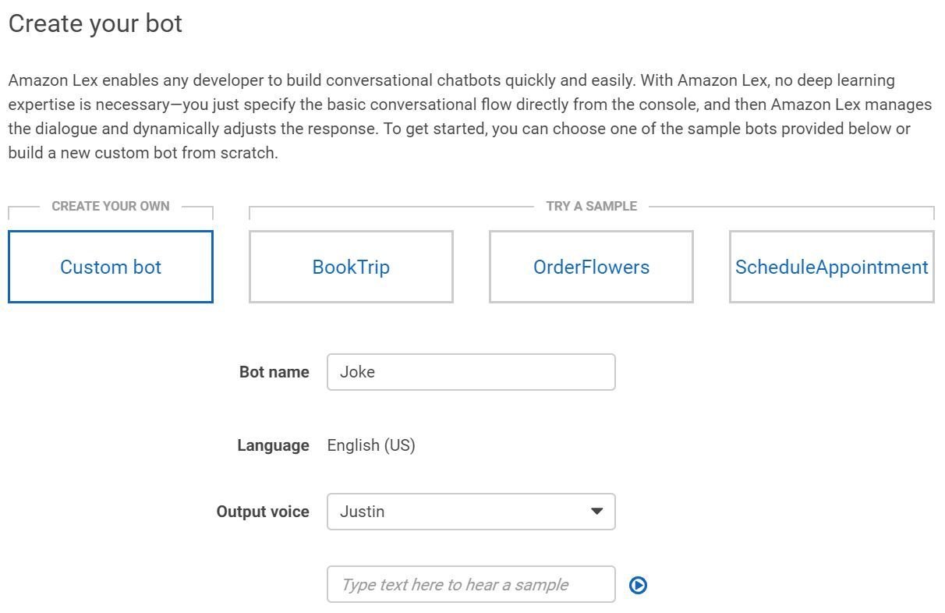Click the Create your bot heading
The image size is (945, 613).
(95, 23)
